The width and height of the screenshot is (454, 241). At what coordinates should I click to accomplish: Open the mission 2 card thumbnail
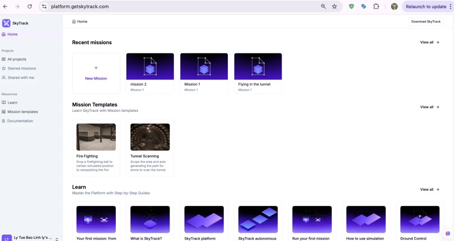(150, 66)
